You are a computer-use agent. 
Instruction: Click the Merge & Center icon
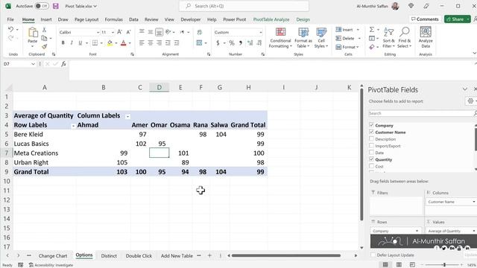[199, 43]
